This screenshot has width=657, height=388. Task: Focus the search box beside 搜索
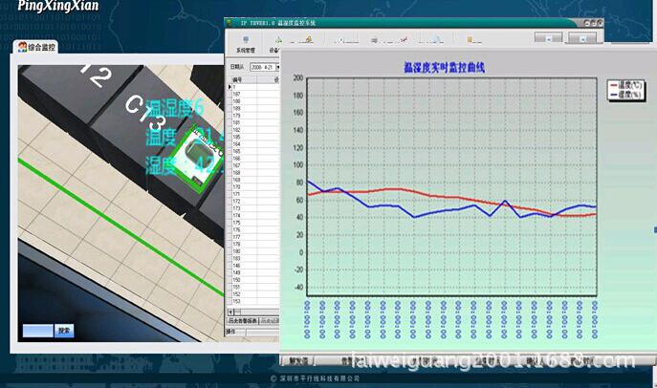click(x=37, y=331)
